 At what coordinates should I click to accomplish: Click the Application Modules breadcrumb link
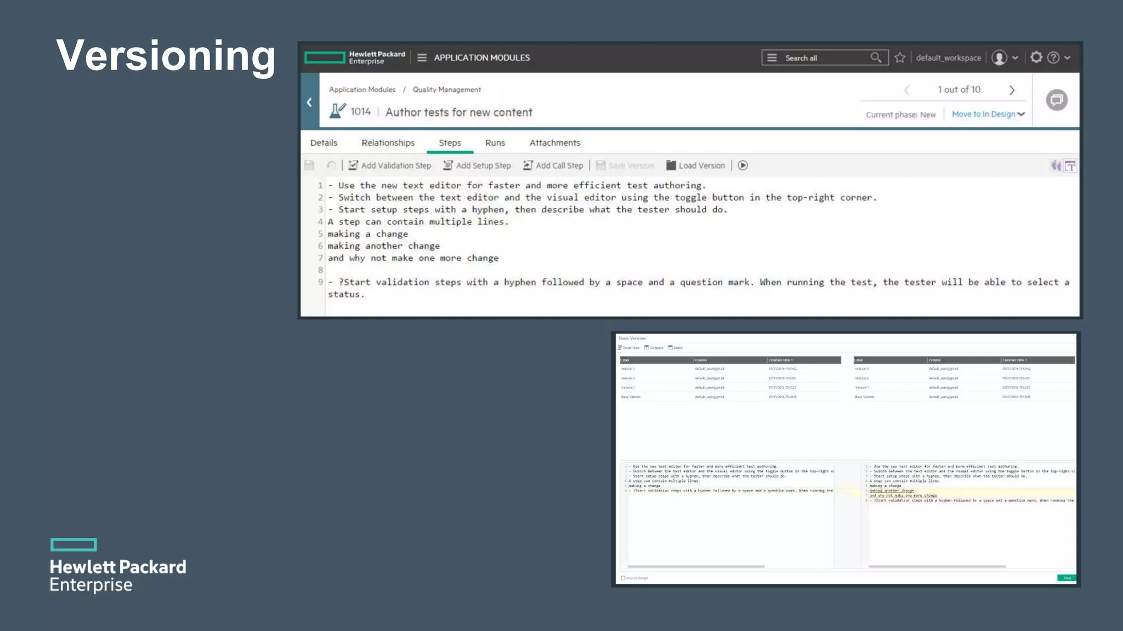click(362, 89)
